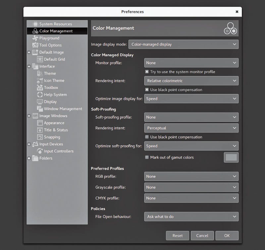Open the File Open behaviour dropdown
This screenshot has height=250, width=265.
[191, 217]
